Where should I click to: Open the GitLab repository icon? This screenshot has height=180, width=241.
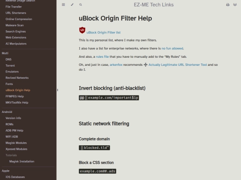(x=235, y=5)
